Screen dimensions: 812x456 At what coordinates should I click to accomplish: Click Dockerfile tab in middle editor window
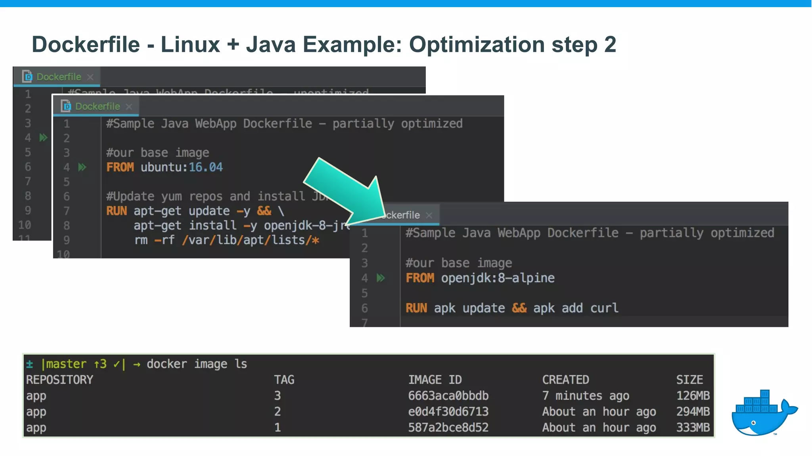click(95, 106)
